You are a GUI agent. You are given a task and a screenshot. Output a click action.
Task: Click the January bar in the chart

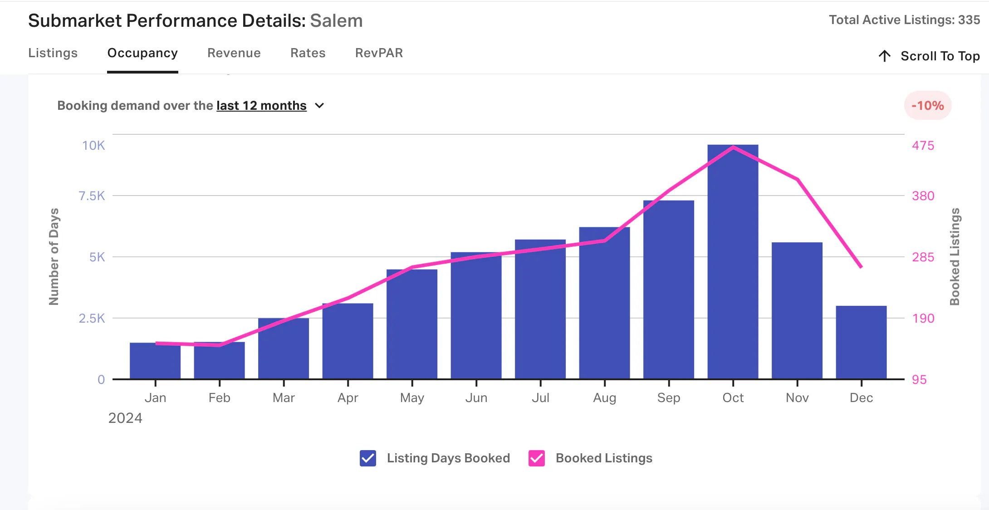(155, 361)
